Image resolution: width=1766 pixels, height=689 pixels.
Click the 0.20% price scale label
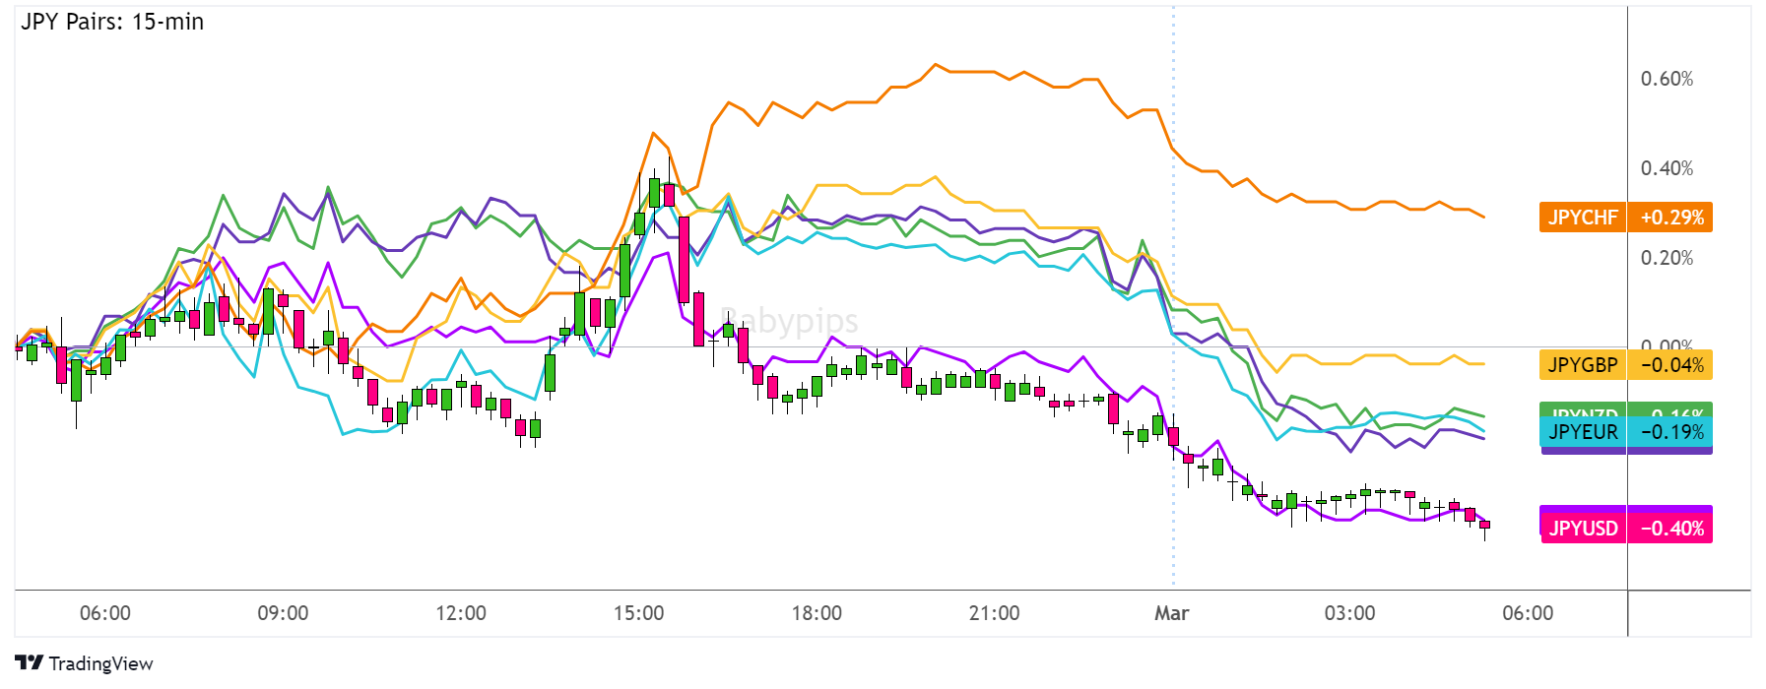coord(1667,258)
